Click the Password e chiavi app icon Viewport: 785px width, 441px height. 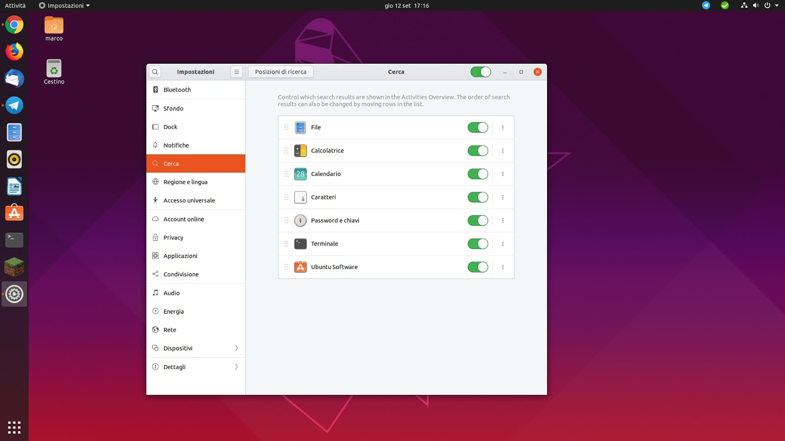coord(300,220)
